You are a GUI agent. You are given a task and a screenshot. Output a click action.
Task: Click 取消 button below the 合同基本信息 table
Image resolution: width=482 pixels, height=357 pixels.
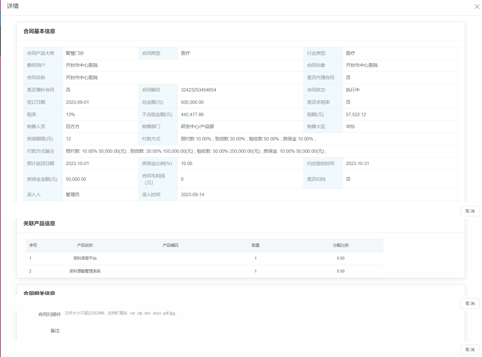point(470,211)
